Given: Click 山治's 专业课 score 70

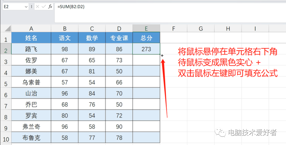Looking at the screenshot, I should (119, 93).
